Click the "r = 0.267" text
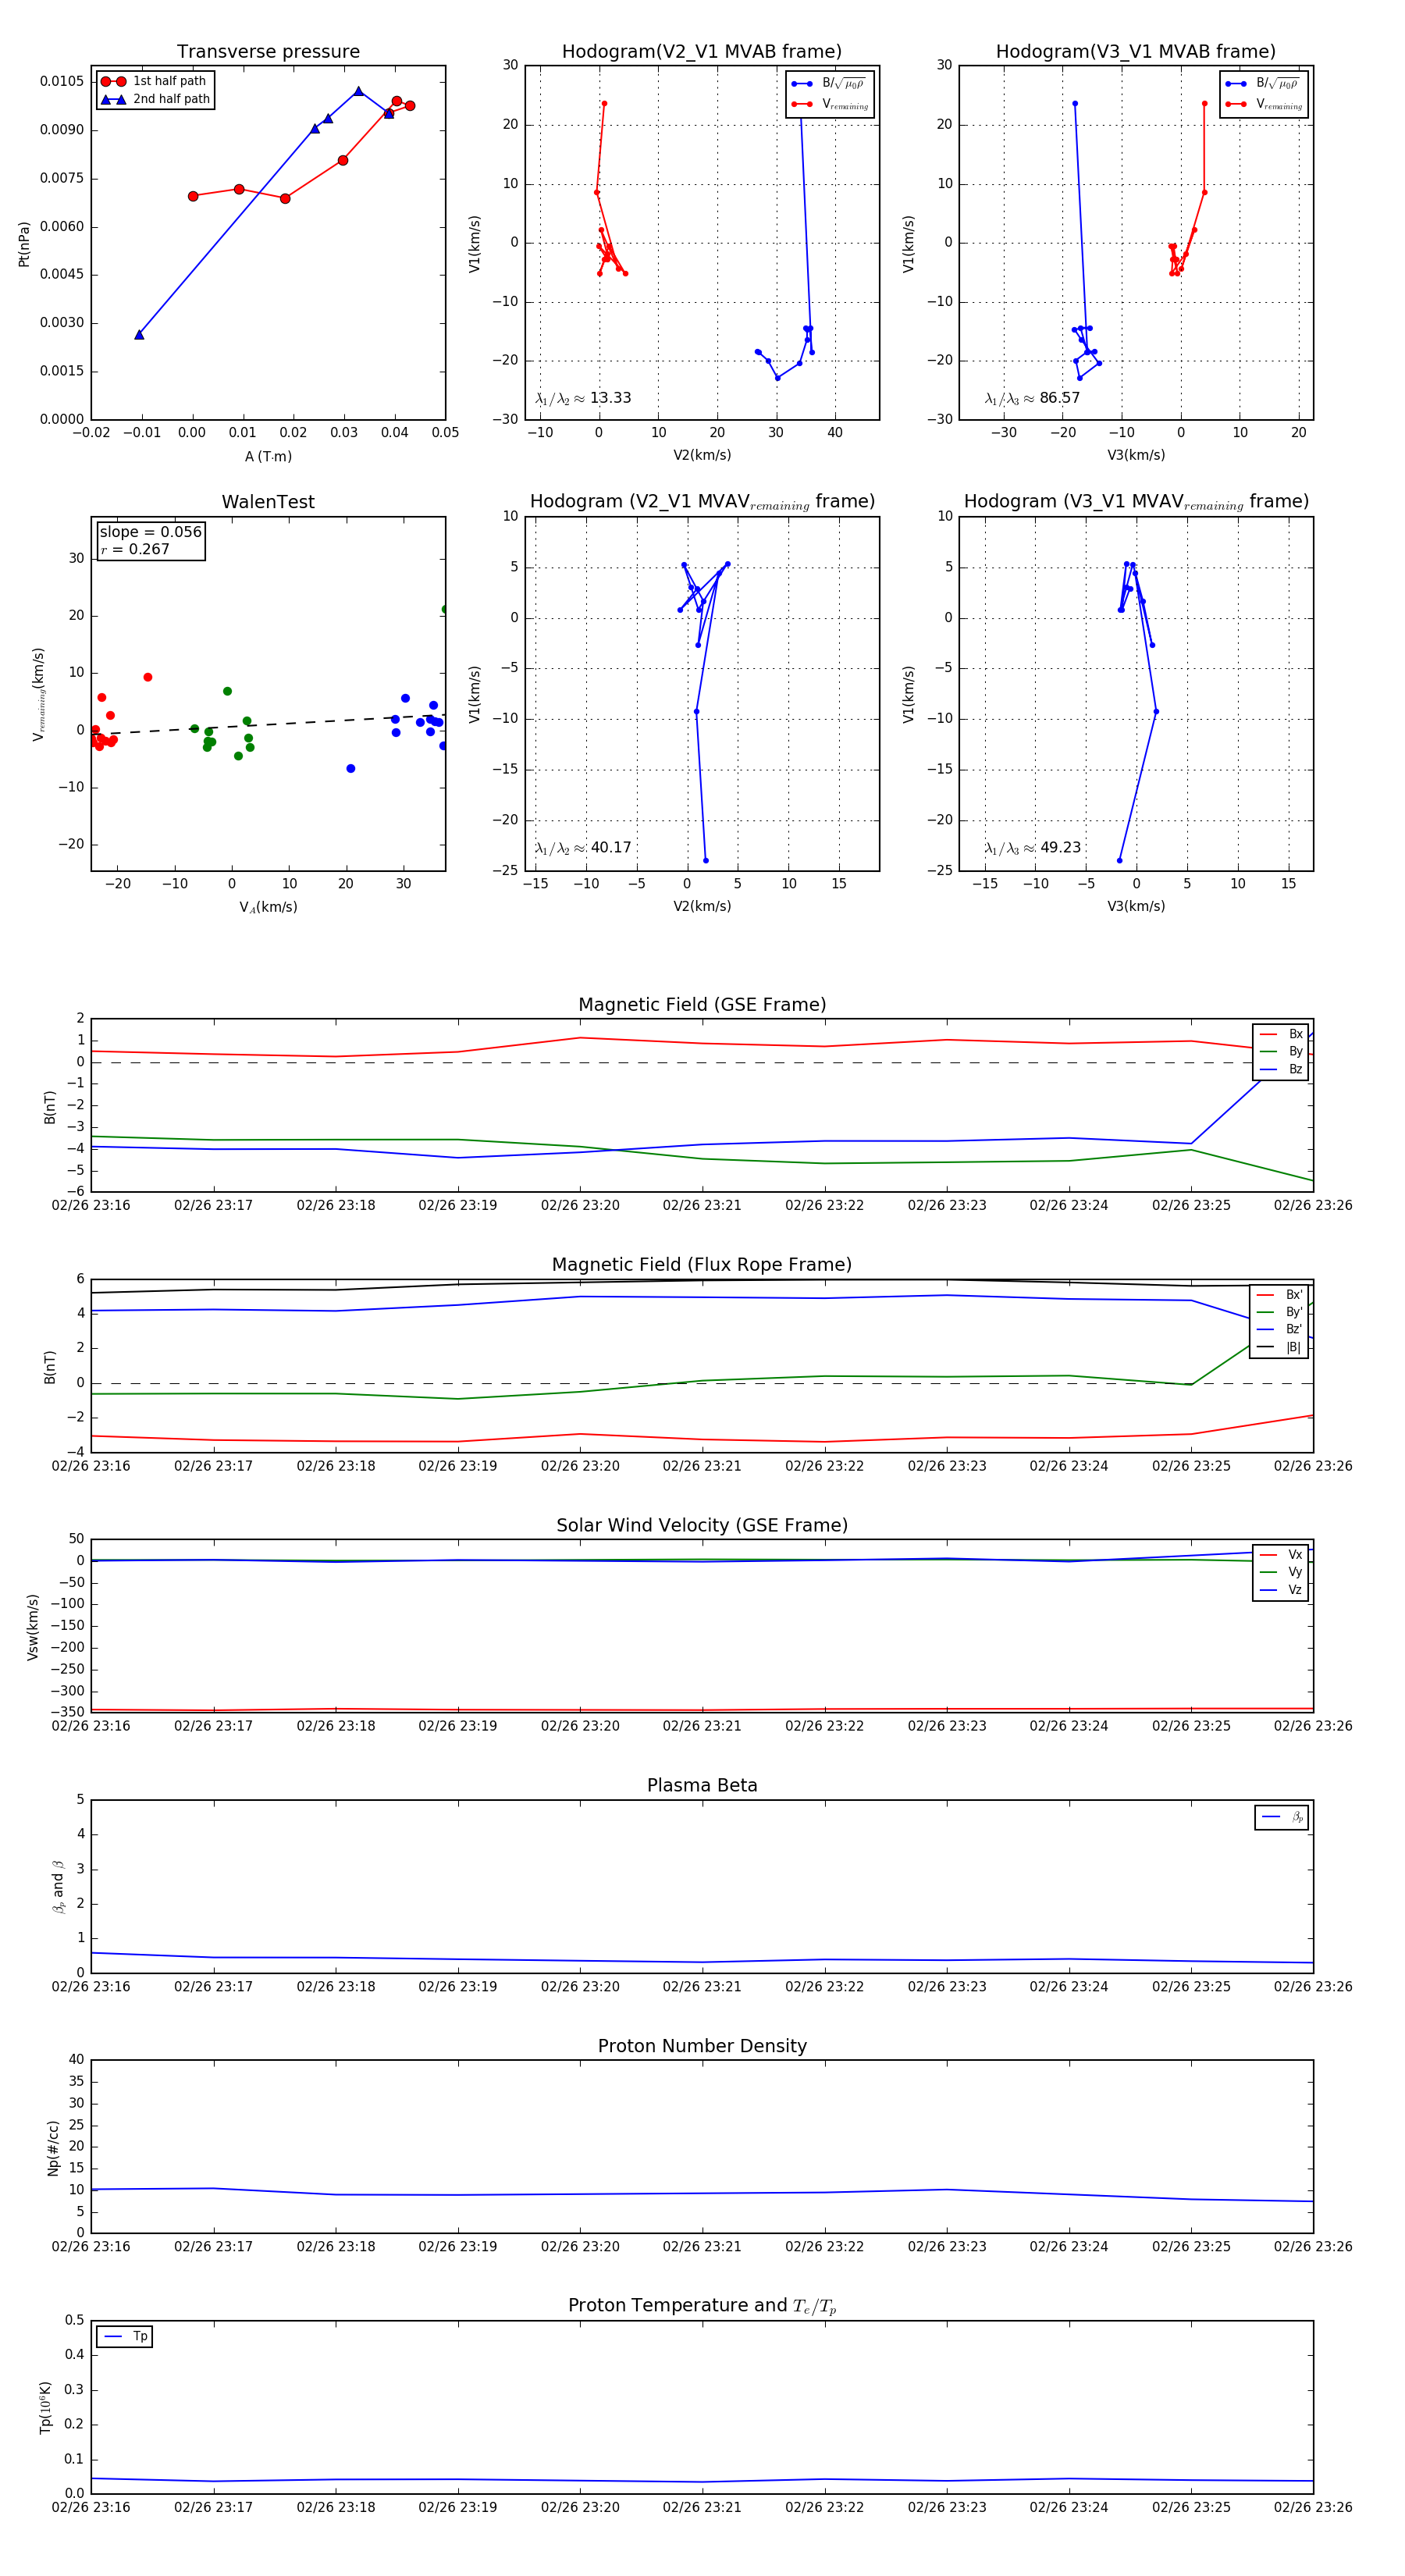1405x2576 pixels. pos(135,549)
